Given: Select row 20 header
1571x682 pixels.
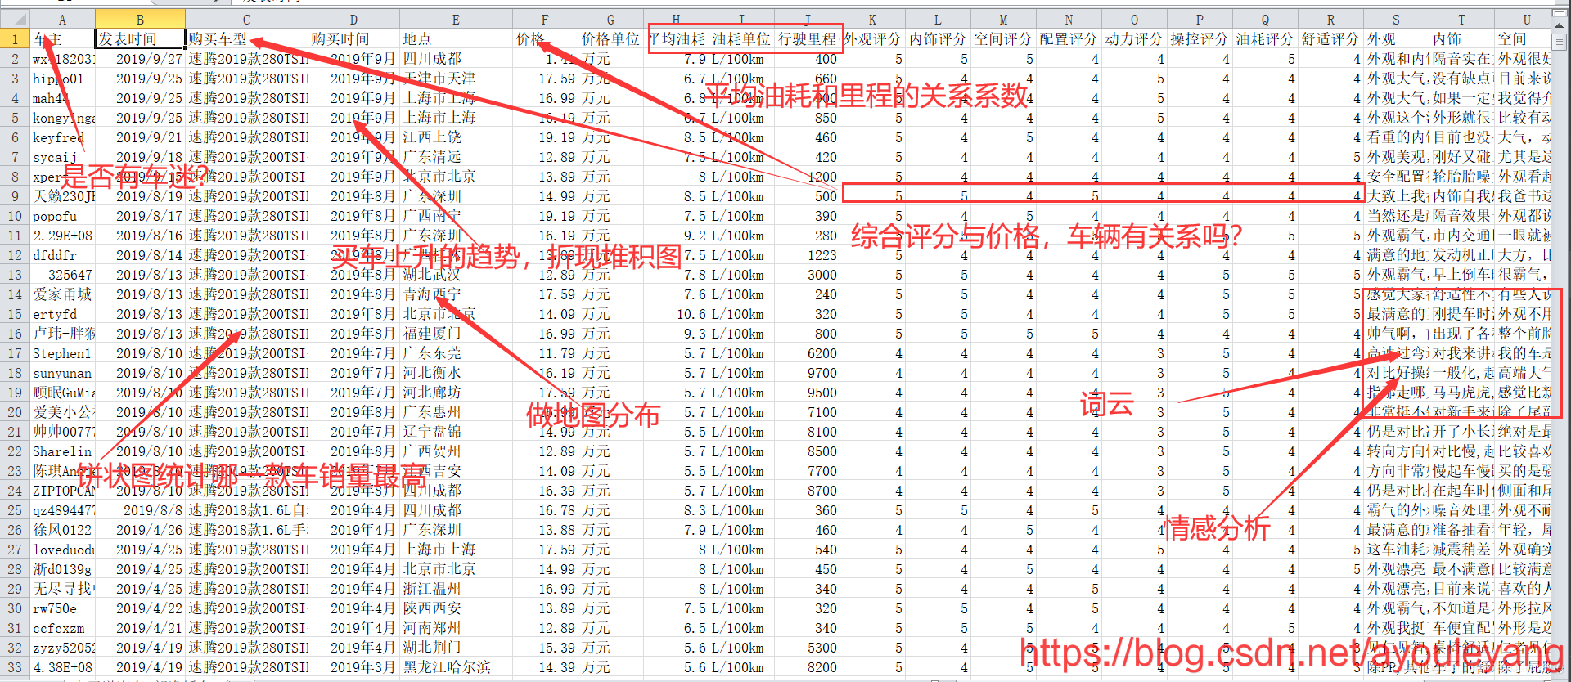Looking at the screenshot, I should pos(15,412).
